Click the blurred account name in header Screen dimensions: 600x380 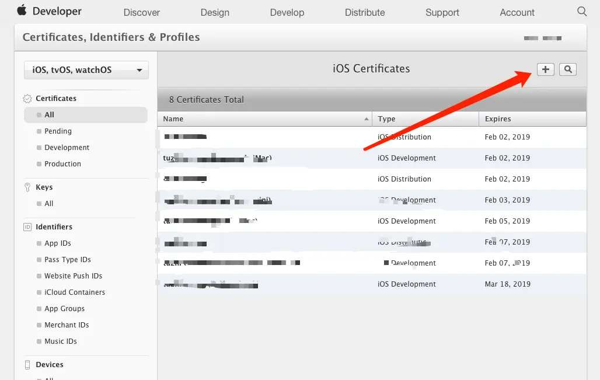(543, 39)
